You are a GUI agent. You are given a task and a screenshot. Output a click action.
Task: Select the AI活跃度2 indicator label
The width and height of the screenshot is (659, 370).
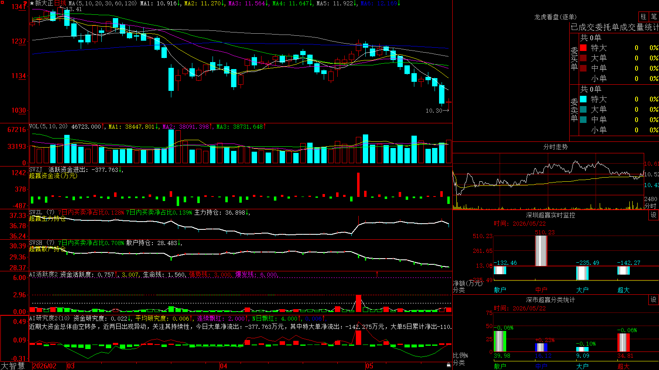[44, 275]
